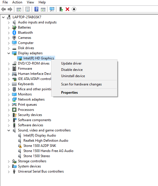Click the IDE ATA/ATAPI controllers label
The image size is (158, 186).
click(35, 79)
